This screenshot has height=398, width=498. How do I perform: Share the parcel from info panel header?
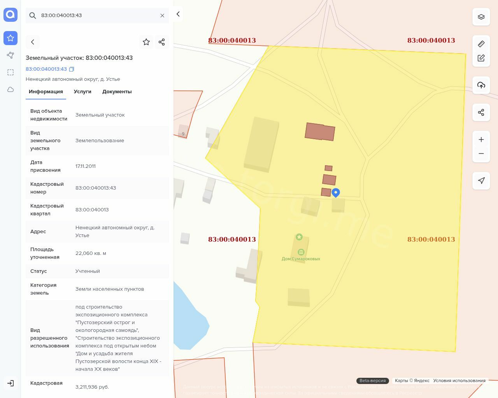click(x=162, y=42)
